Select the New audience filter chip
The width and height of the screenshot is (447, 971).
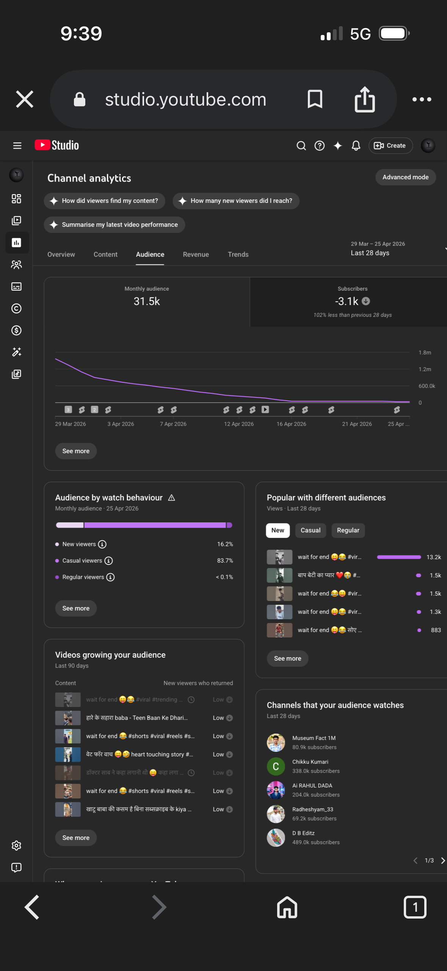point(278,530)
